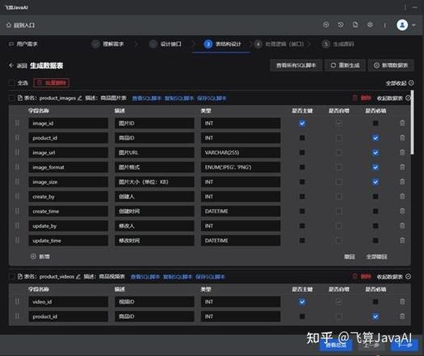Click the trash icon on the update_by row
The height and width of the screenshot is (356, 424).
tap(402, 226)
